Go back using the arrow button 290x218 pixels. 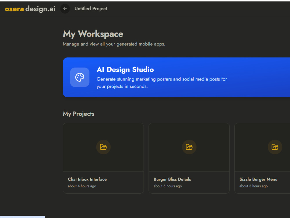(x=65, y=9)
